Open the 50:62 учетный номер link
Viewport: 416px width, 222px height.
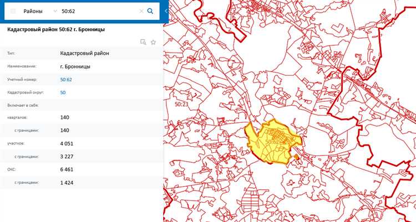click(66, 80)
